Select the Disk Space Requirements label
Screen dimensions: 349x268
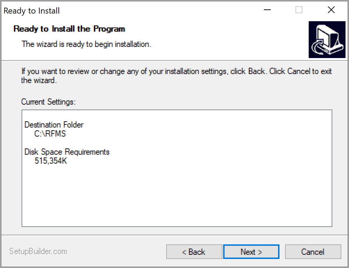[x=67, y=152]
